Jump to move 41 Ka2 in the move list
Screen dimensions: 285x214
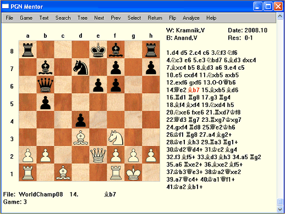click(x=176, y=187)
